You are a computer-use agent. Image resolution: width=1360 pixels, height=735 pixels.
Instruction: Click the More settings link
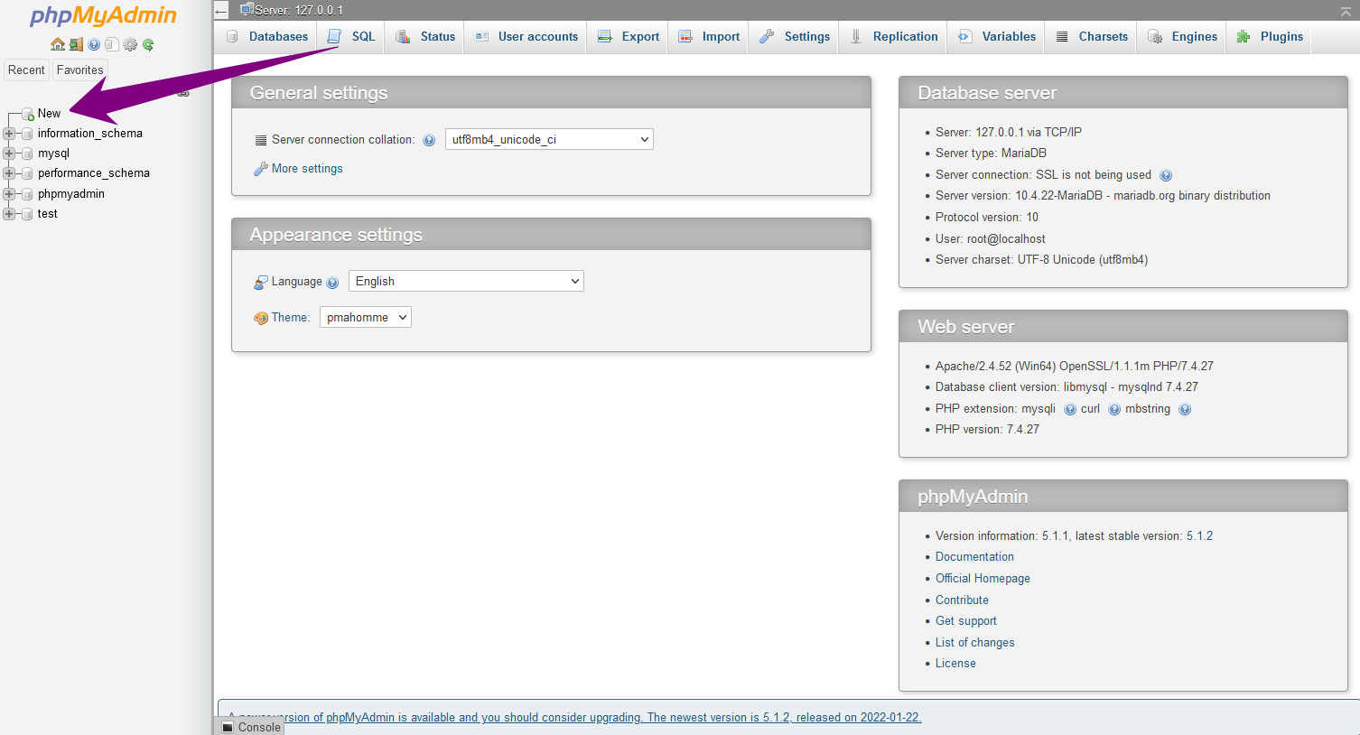pos(307,169)
